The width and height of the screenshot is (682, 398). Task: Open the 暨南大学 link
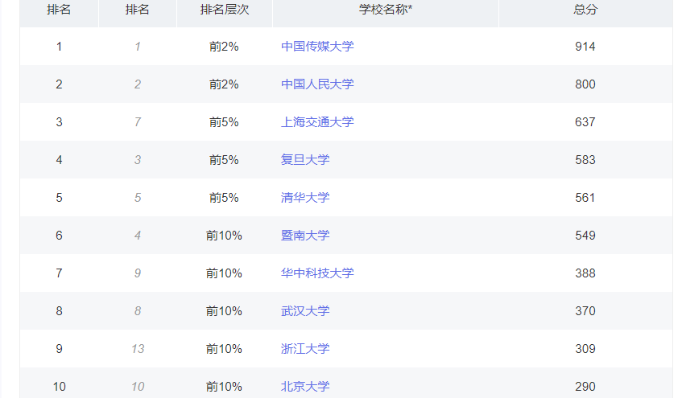click(305, 236)
